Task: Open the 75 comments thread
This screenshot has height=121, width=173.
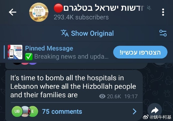Action: [x=62, y=111]
